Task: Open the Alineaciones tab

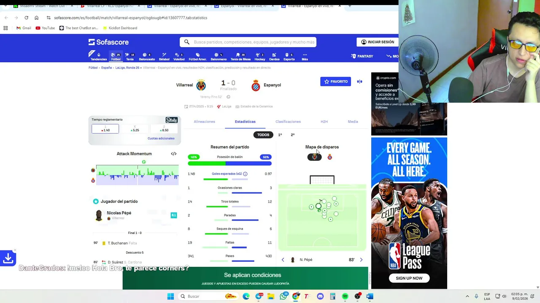Action: point(204,122)
